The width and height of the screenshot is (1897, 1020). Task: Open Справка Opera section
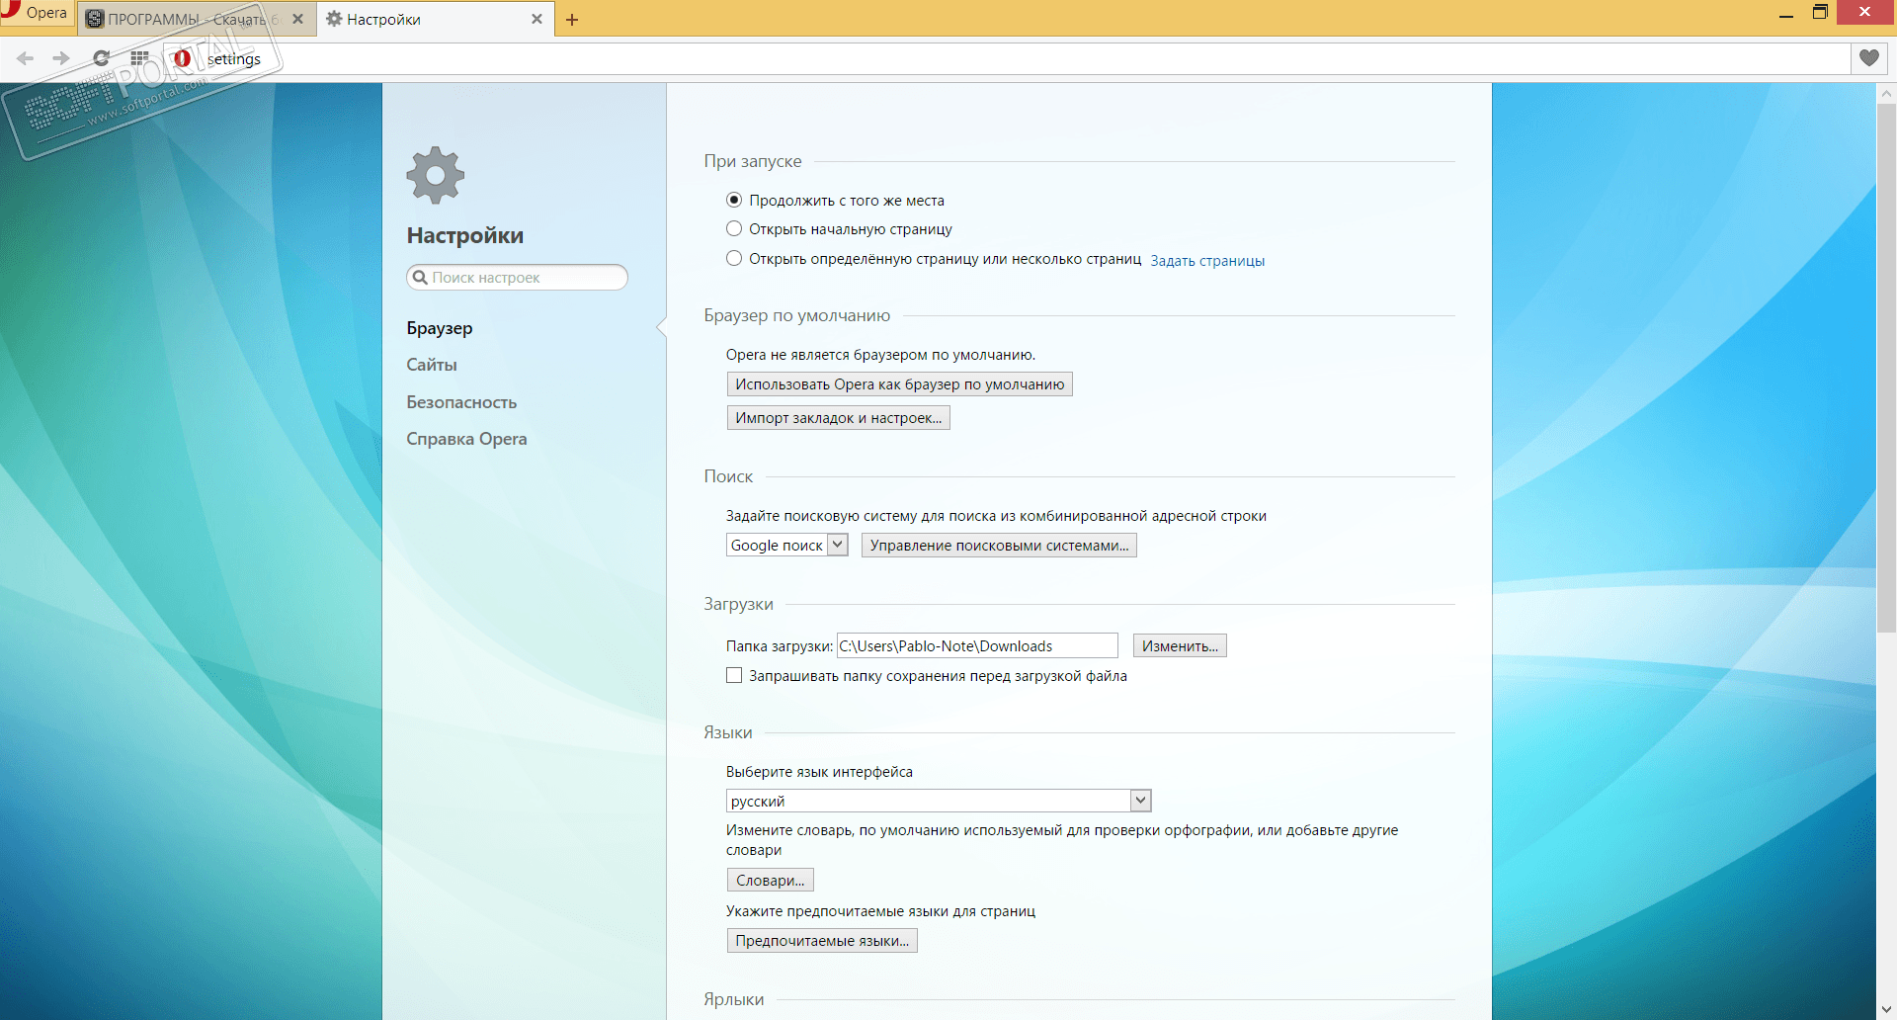point(466,439)
